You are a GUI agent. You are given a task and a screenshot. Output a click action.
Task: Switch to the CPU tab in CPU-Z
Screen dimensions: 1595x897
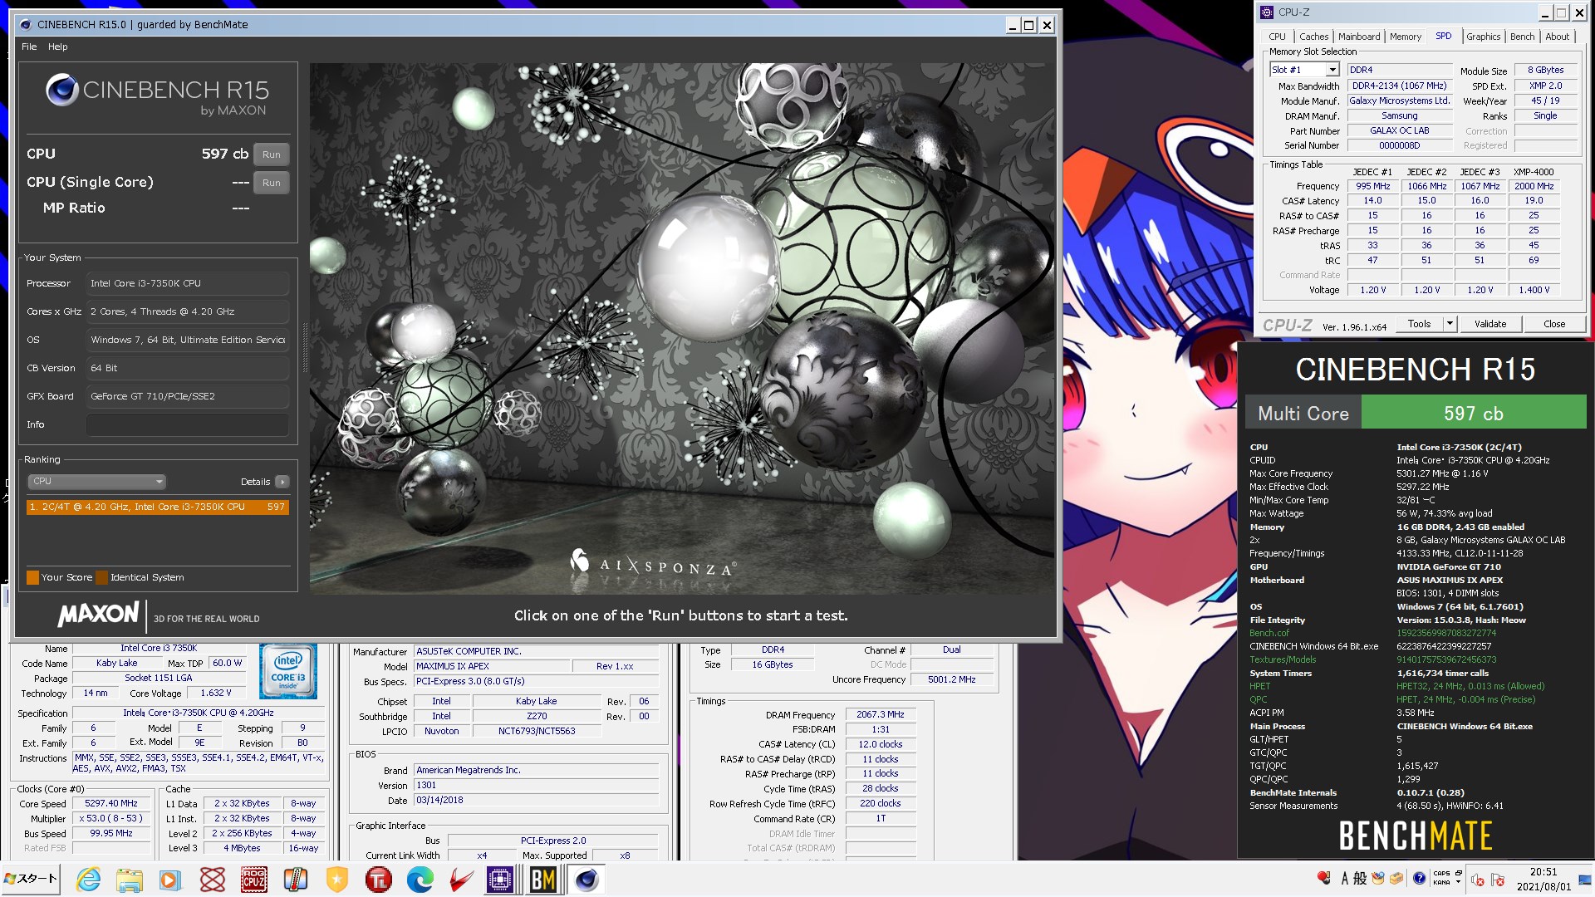coord(1277,37)
